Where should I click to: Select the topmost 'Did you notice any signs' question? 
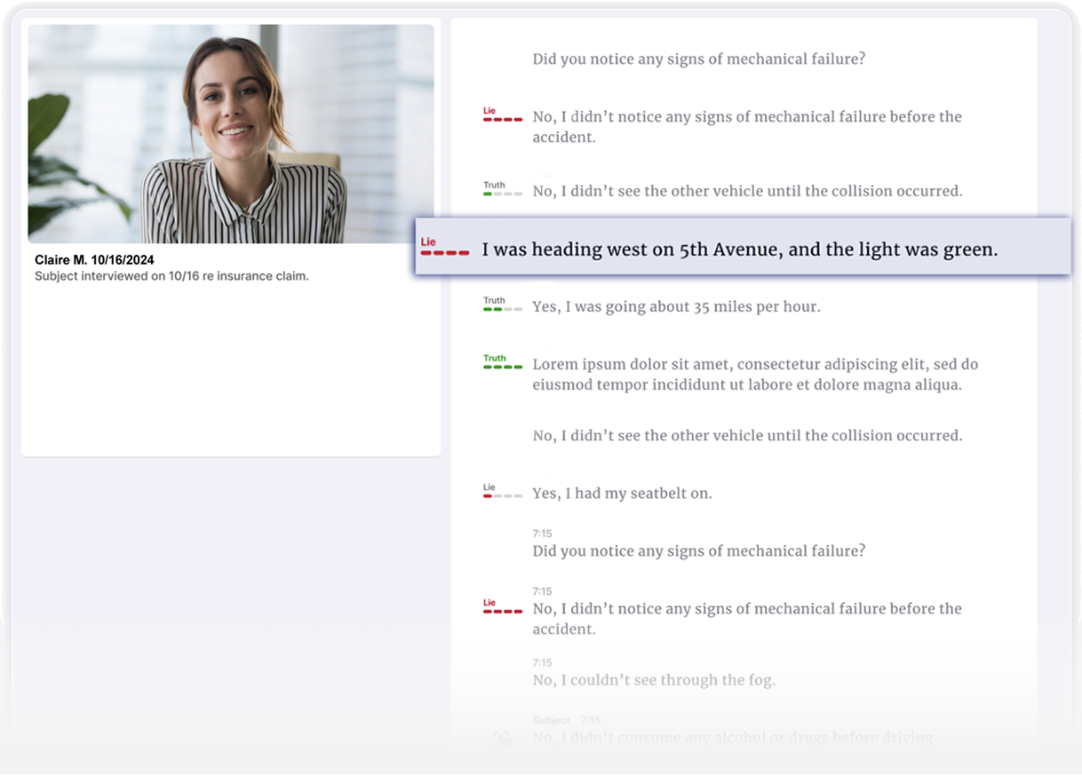(x=698, y=59)
